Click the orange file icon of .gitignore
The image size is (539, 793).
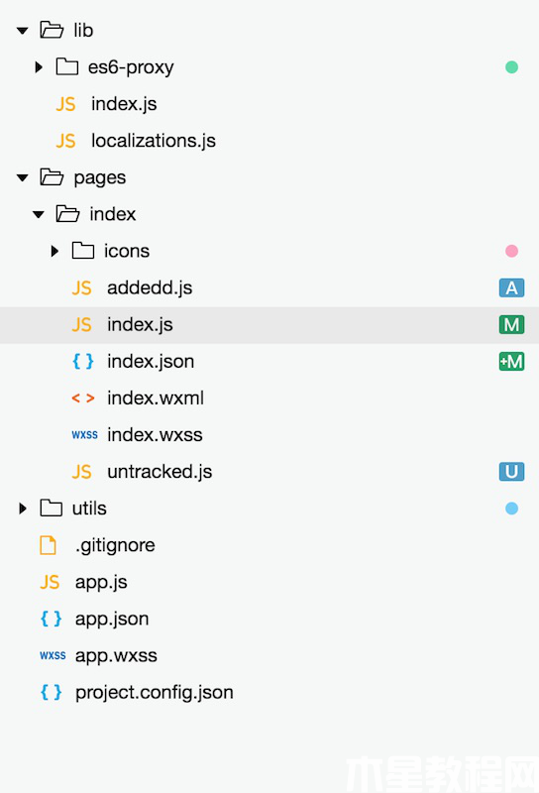(x=48, y=545)
